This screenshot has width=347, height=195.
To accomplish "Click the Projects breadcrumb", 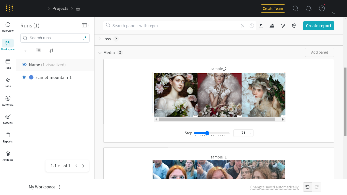I will (60, 8).
